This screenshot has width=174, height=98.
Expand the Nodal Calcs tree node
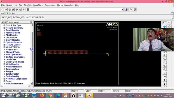click(x=4, y=50)
